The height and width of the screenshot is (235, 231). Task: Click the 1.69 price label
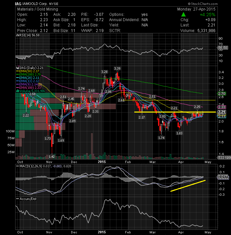(x=61, y=140)
